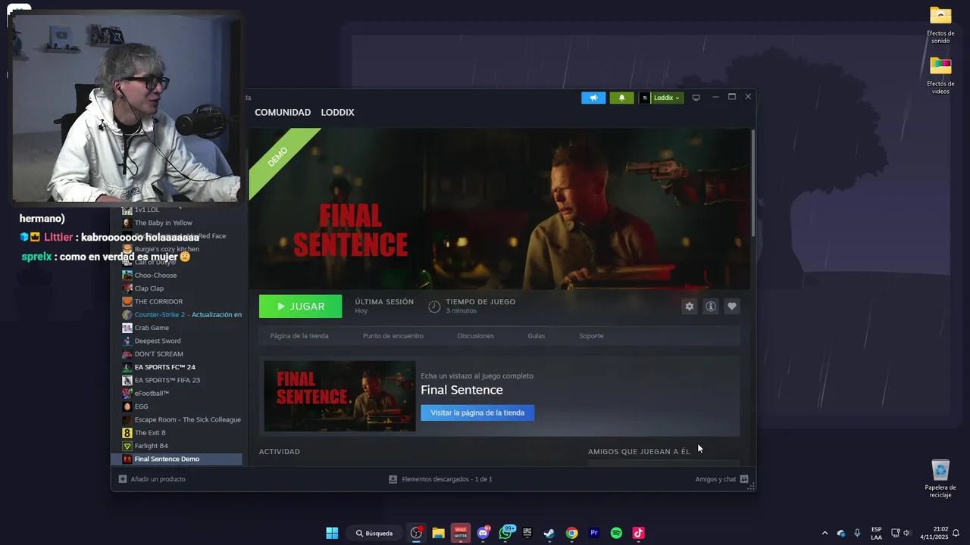This screenshot has height=545, width=970.
Task: Open WhatsApp from taskbar
Action: pyautogui.click(x=505, y=533)
